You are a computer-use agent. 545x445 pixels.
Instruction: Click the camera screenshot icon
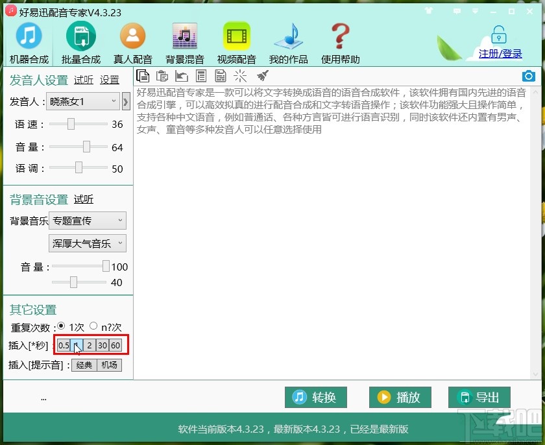coord(528,76)
